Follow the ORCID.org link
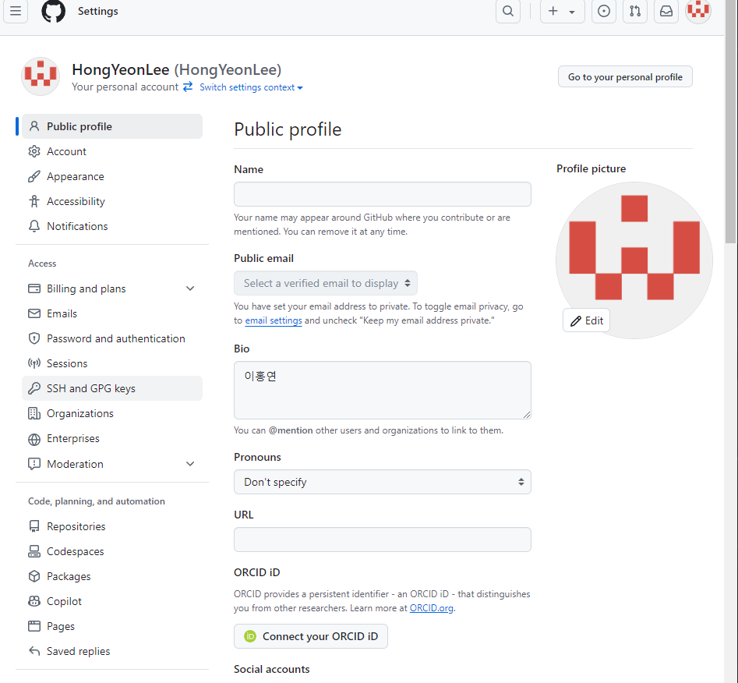738x683 pixels. point(431,608)
